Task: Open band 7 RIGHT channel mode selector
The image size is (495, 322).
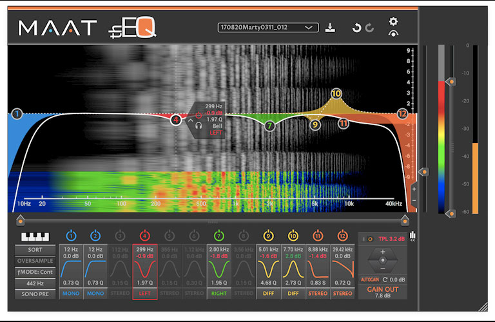Action: point(219,293)
